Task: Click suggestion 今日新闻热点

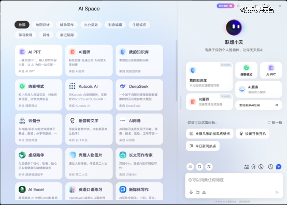Action: (203, 146)
